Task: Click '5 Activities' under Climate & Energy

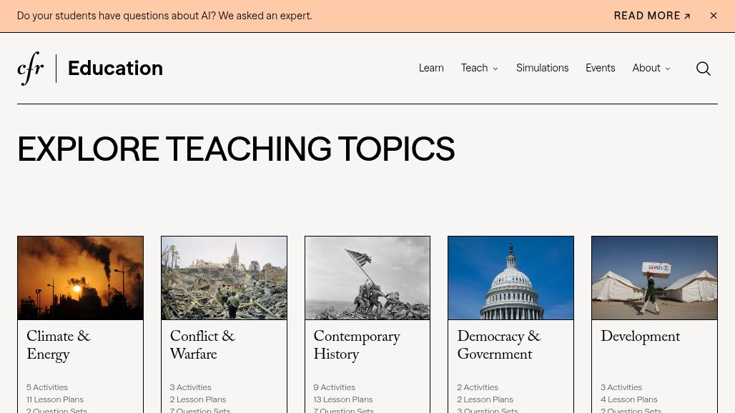Action: point(47,387)
